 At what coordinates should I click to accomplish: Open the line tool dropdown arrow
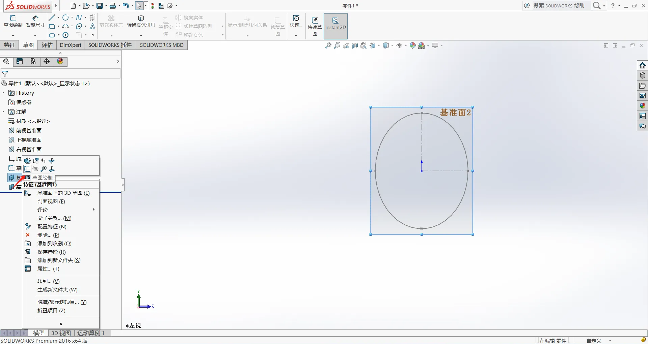(x=59, y=18)
